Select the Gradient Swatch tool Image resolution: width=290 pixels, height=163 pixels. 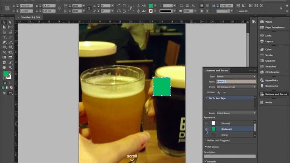tap(4, 58)
